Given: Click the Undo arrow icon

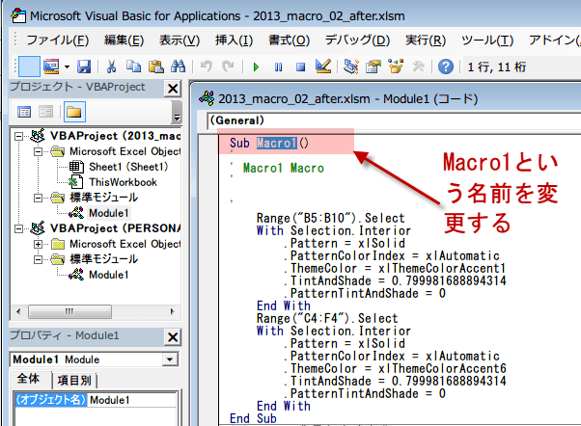Looking at the screenshot, I should (206, 67).
